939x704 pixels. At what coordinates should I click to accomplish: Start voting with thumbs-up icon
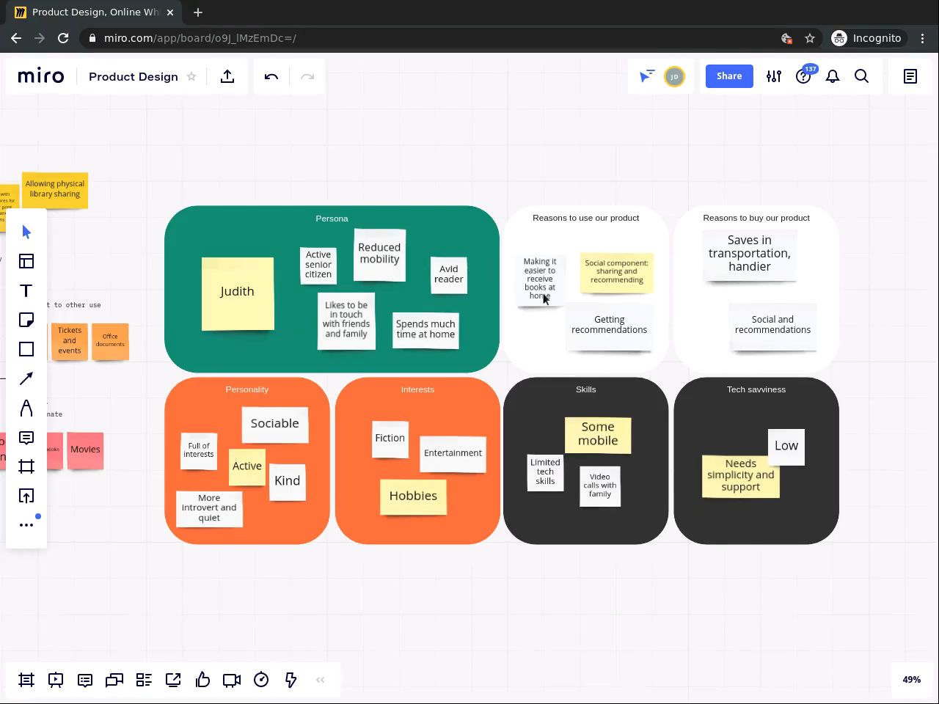(x=202, y=680)
